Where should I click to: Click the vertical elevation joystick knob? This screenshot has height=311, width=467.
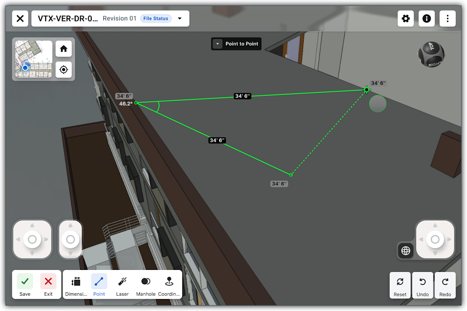pyautogui.click(x=71, y=239)
